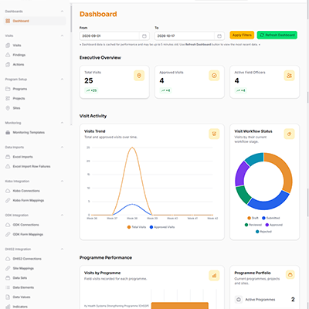Collapse the Program Setup sidebar group
Screen dimensions: 309x309
[62, 79]
